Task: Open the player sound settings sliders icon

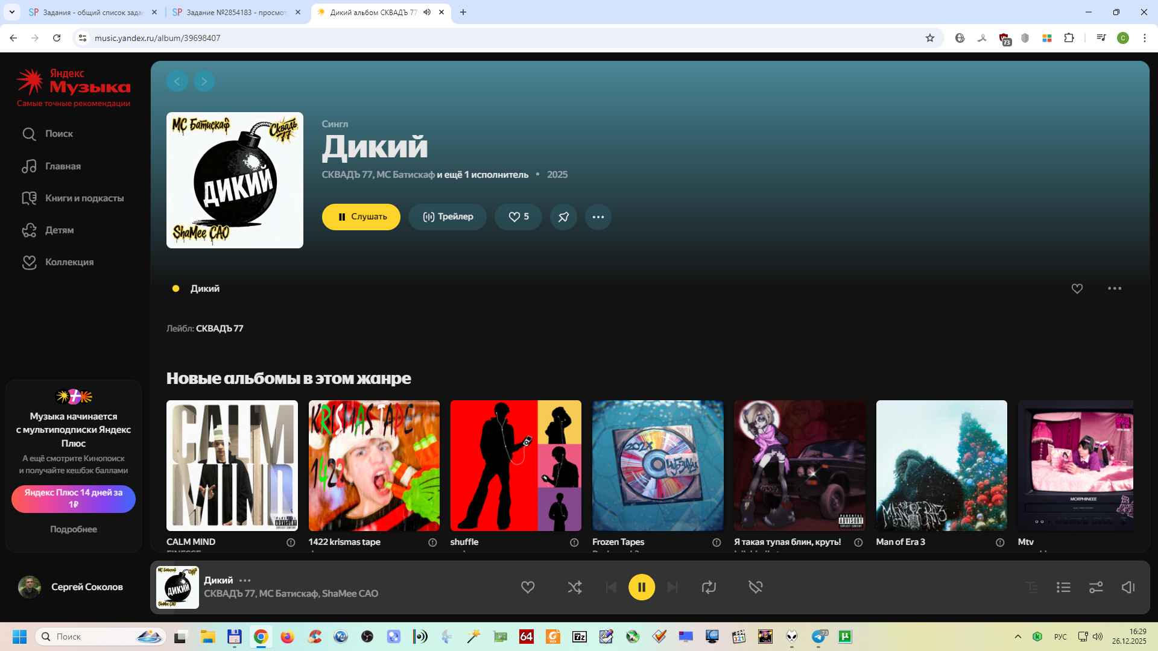Action: (x=1096, y=587)
